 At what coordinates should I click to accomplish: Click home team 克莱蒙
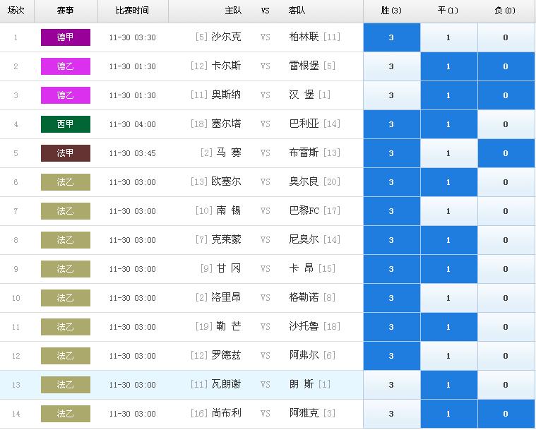[226, 239]
